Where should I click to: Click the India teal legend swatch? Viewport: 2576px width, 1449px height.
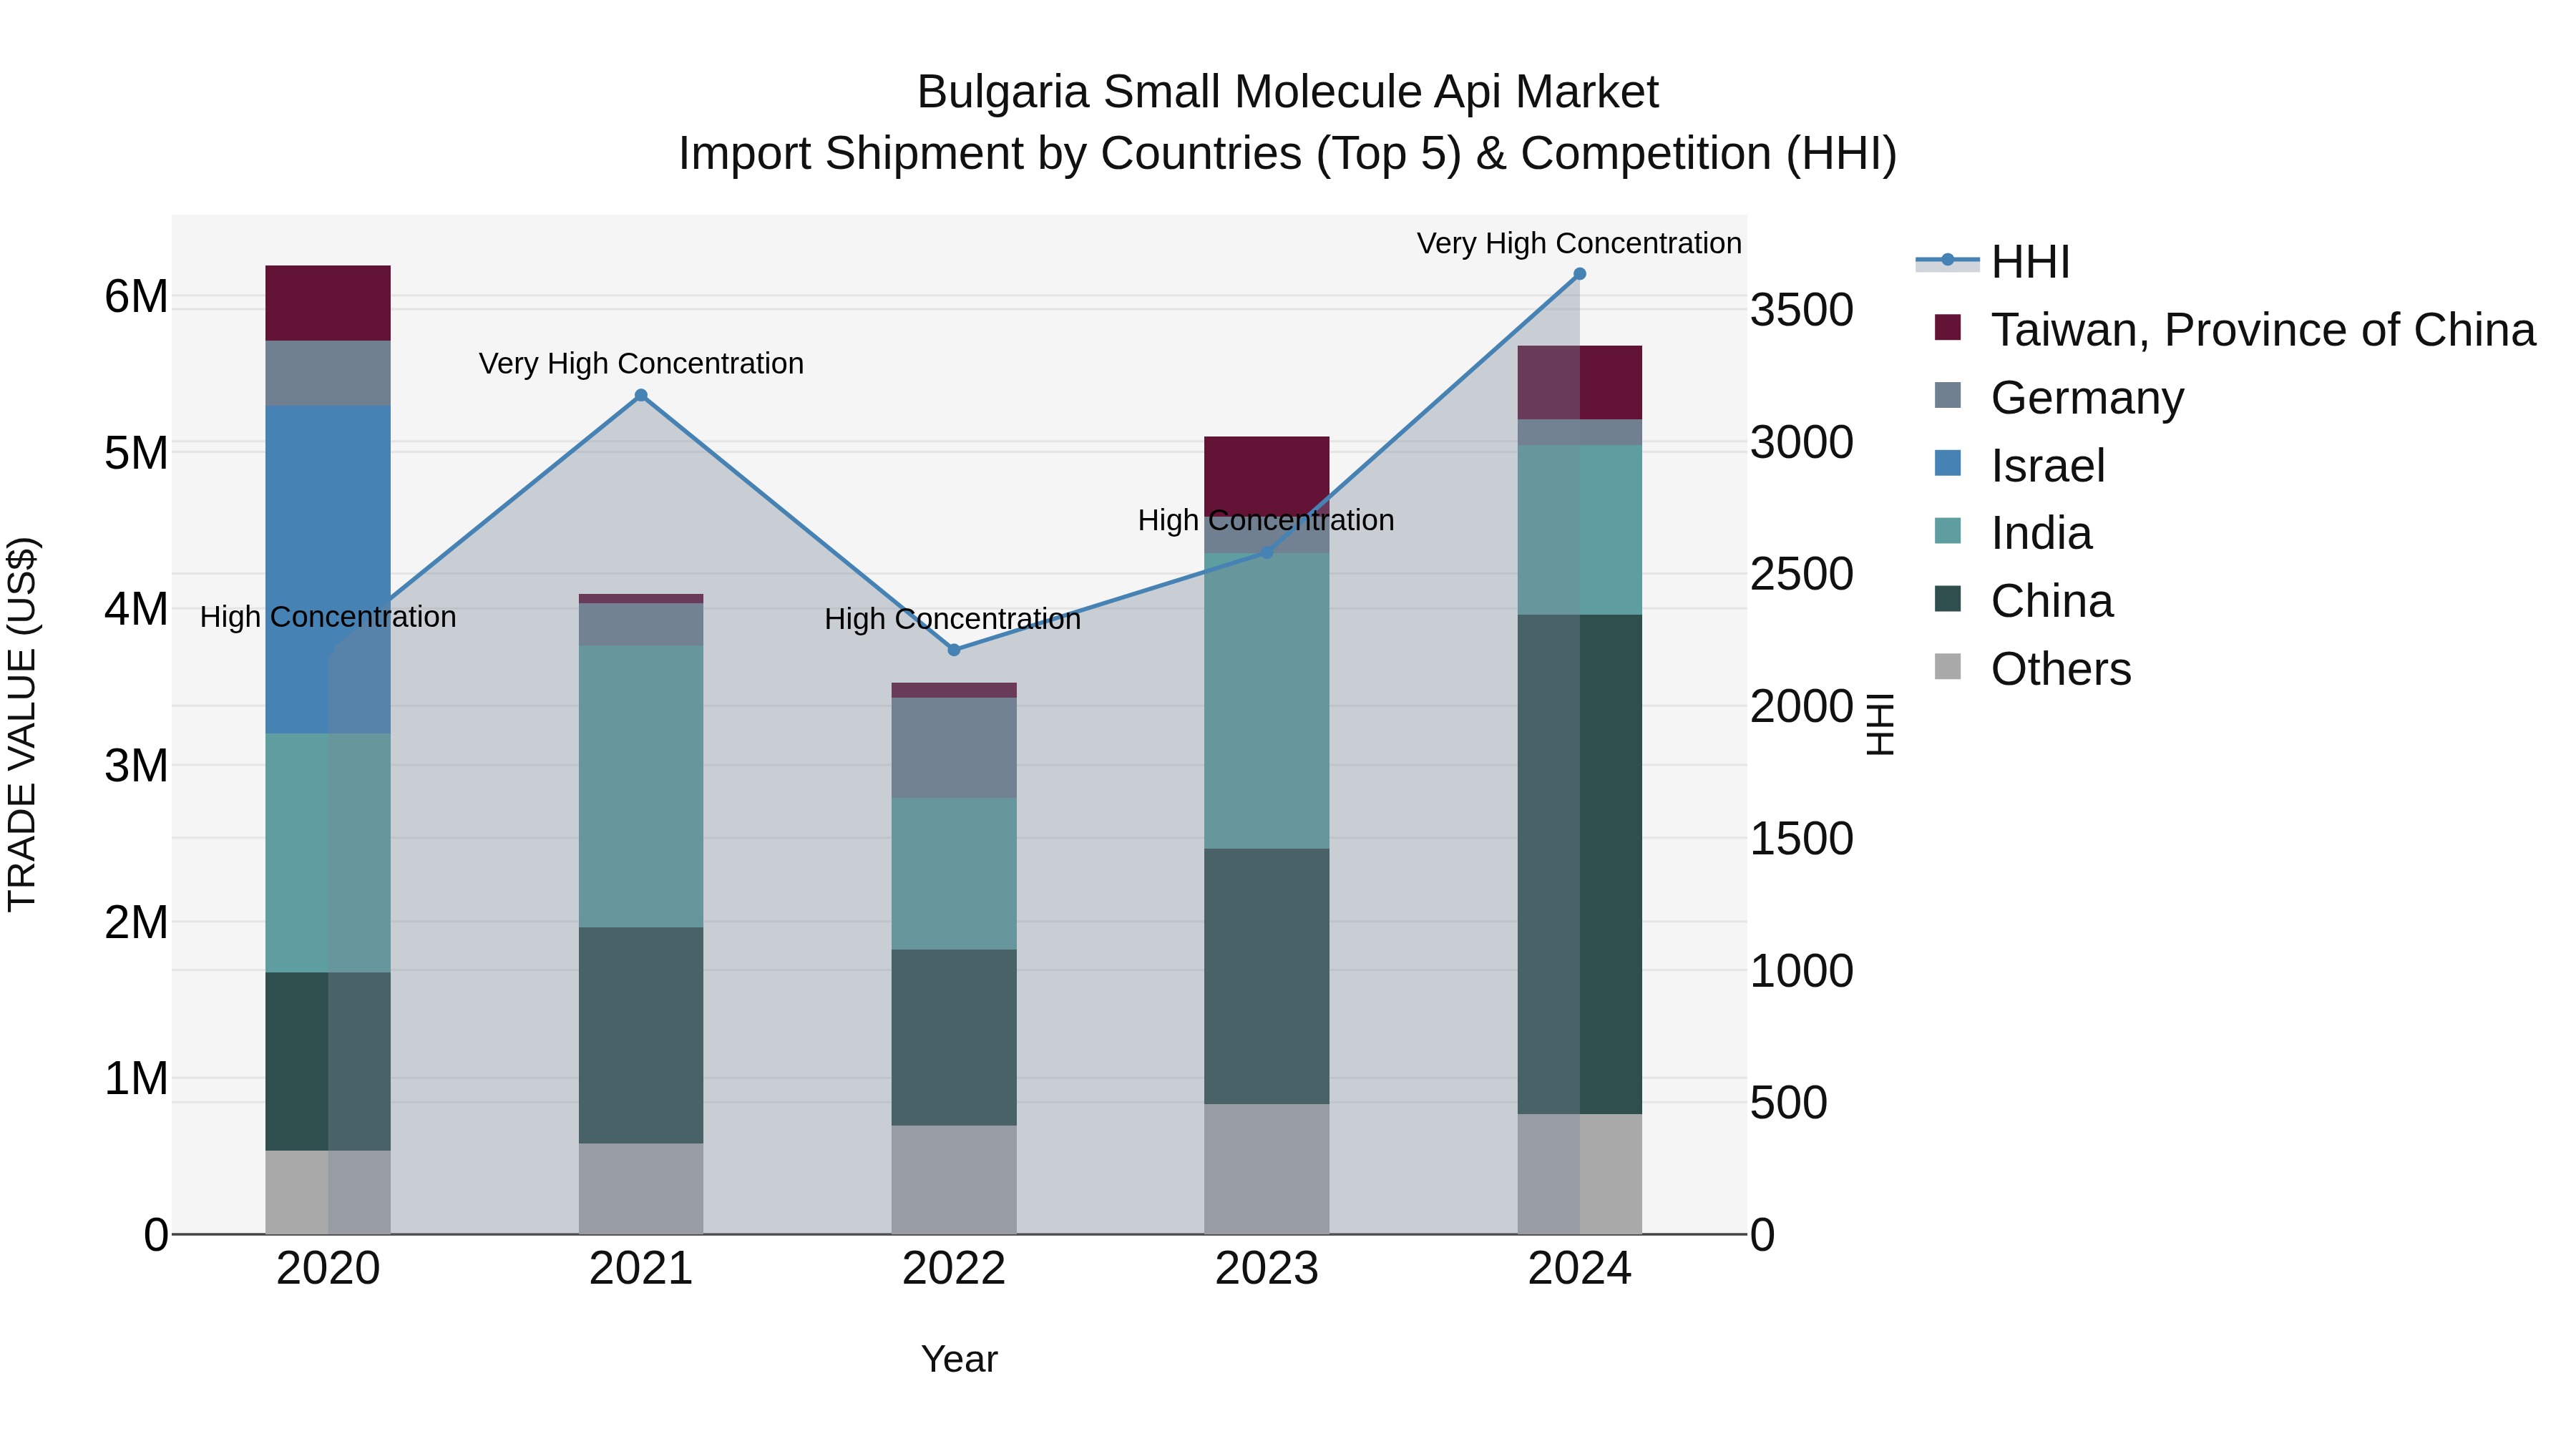pyautogui.click(x=1948, y=530)
